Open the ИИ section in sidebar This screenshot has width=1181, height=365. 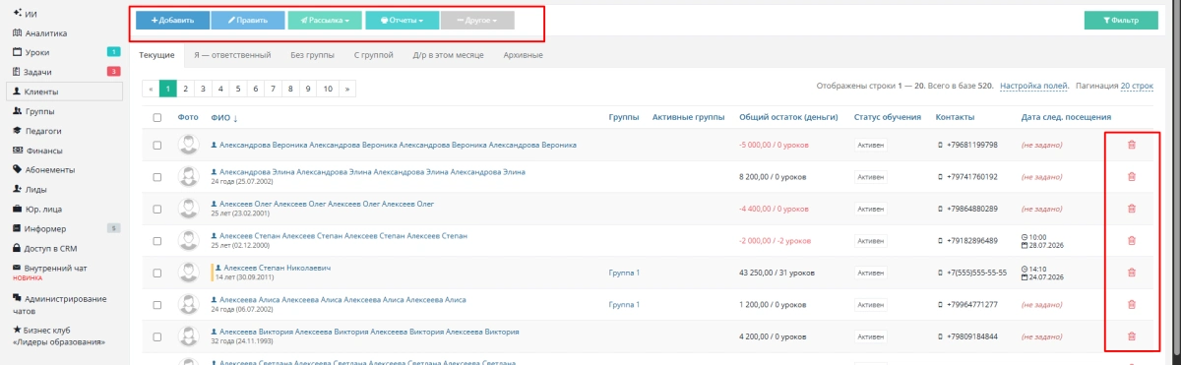click(x=31, y=14)
